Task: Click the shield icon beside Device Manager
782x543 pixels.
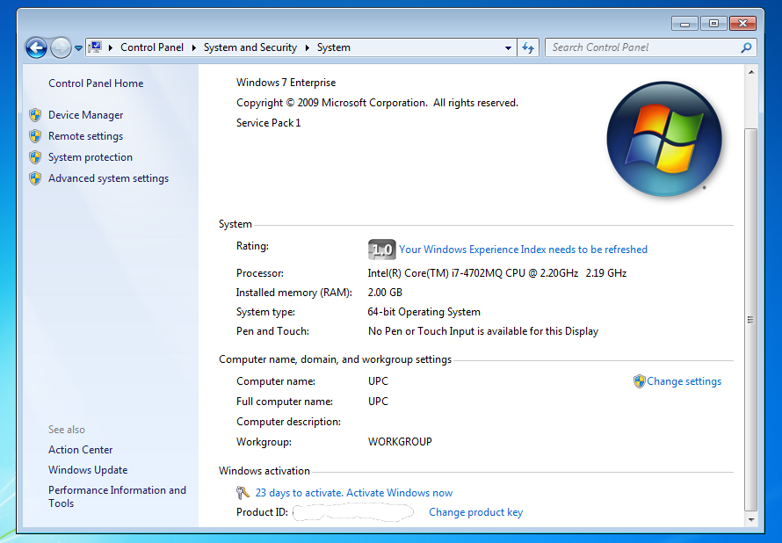Action: click(35, 115)
